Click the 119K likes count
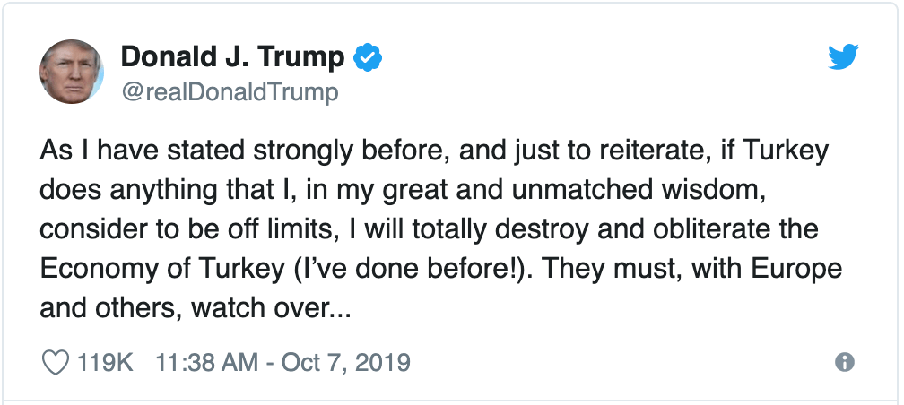Screen dimensions: 904x405 [x=106, y=363]
